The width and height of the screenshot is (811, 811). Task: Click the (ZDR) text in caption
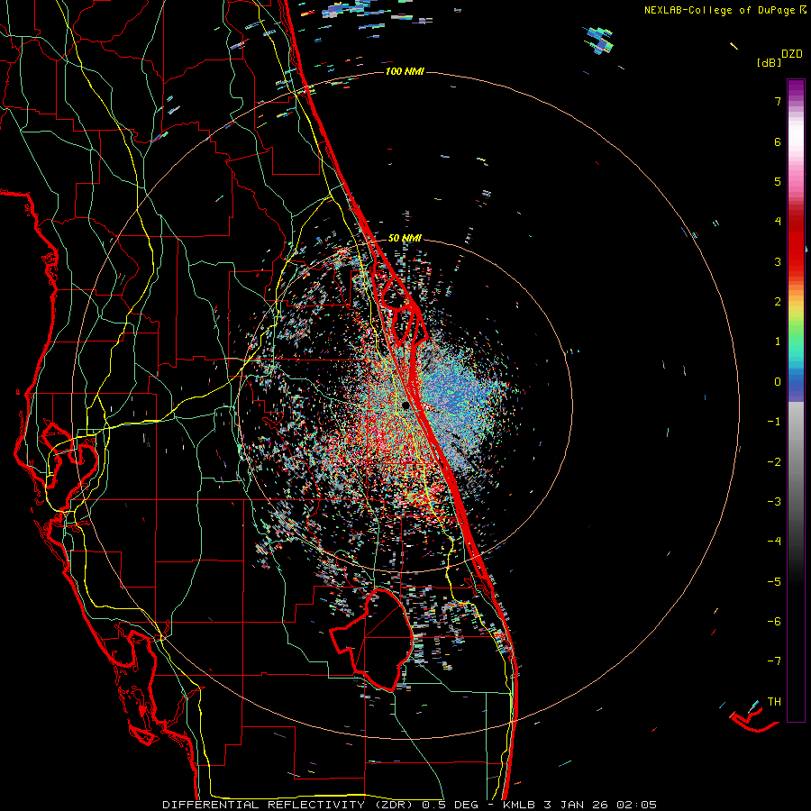click(393, 805)
